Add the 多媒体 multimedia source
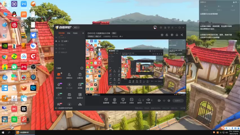Image resolution: width=240 pixels, height=135 pixels. pos(131,101)
